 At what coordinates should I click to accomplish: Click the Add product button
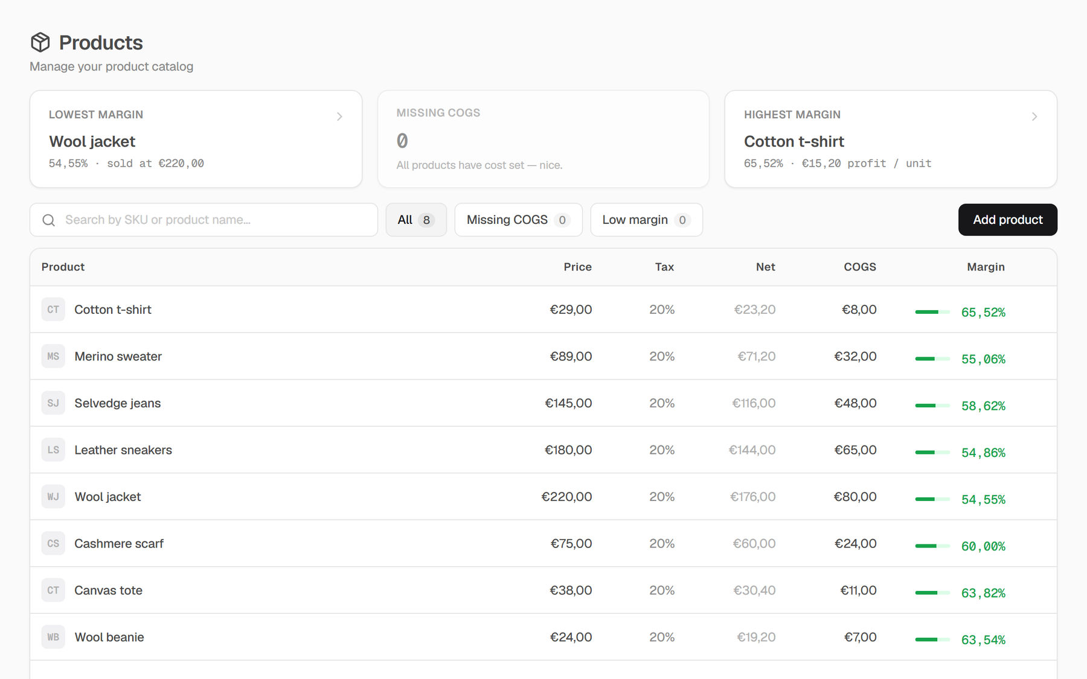click(x=1007, y=220)
